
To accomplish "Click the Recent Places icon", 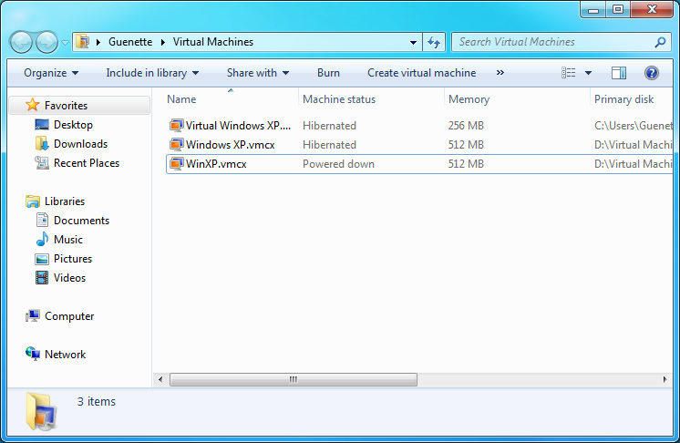I will 42,162.
